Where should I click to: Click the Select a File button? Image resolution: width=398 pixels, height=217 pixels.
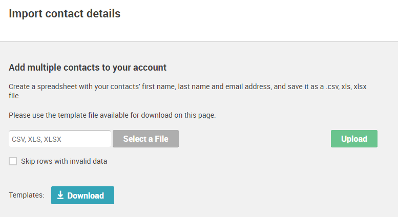point(145,139)
